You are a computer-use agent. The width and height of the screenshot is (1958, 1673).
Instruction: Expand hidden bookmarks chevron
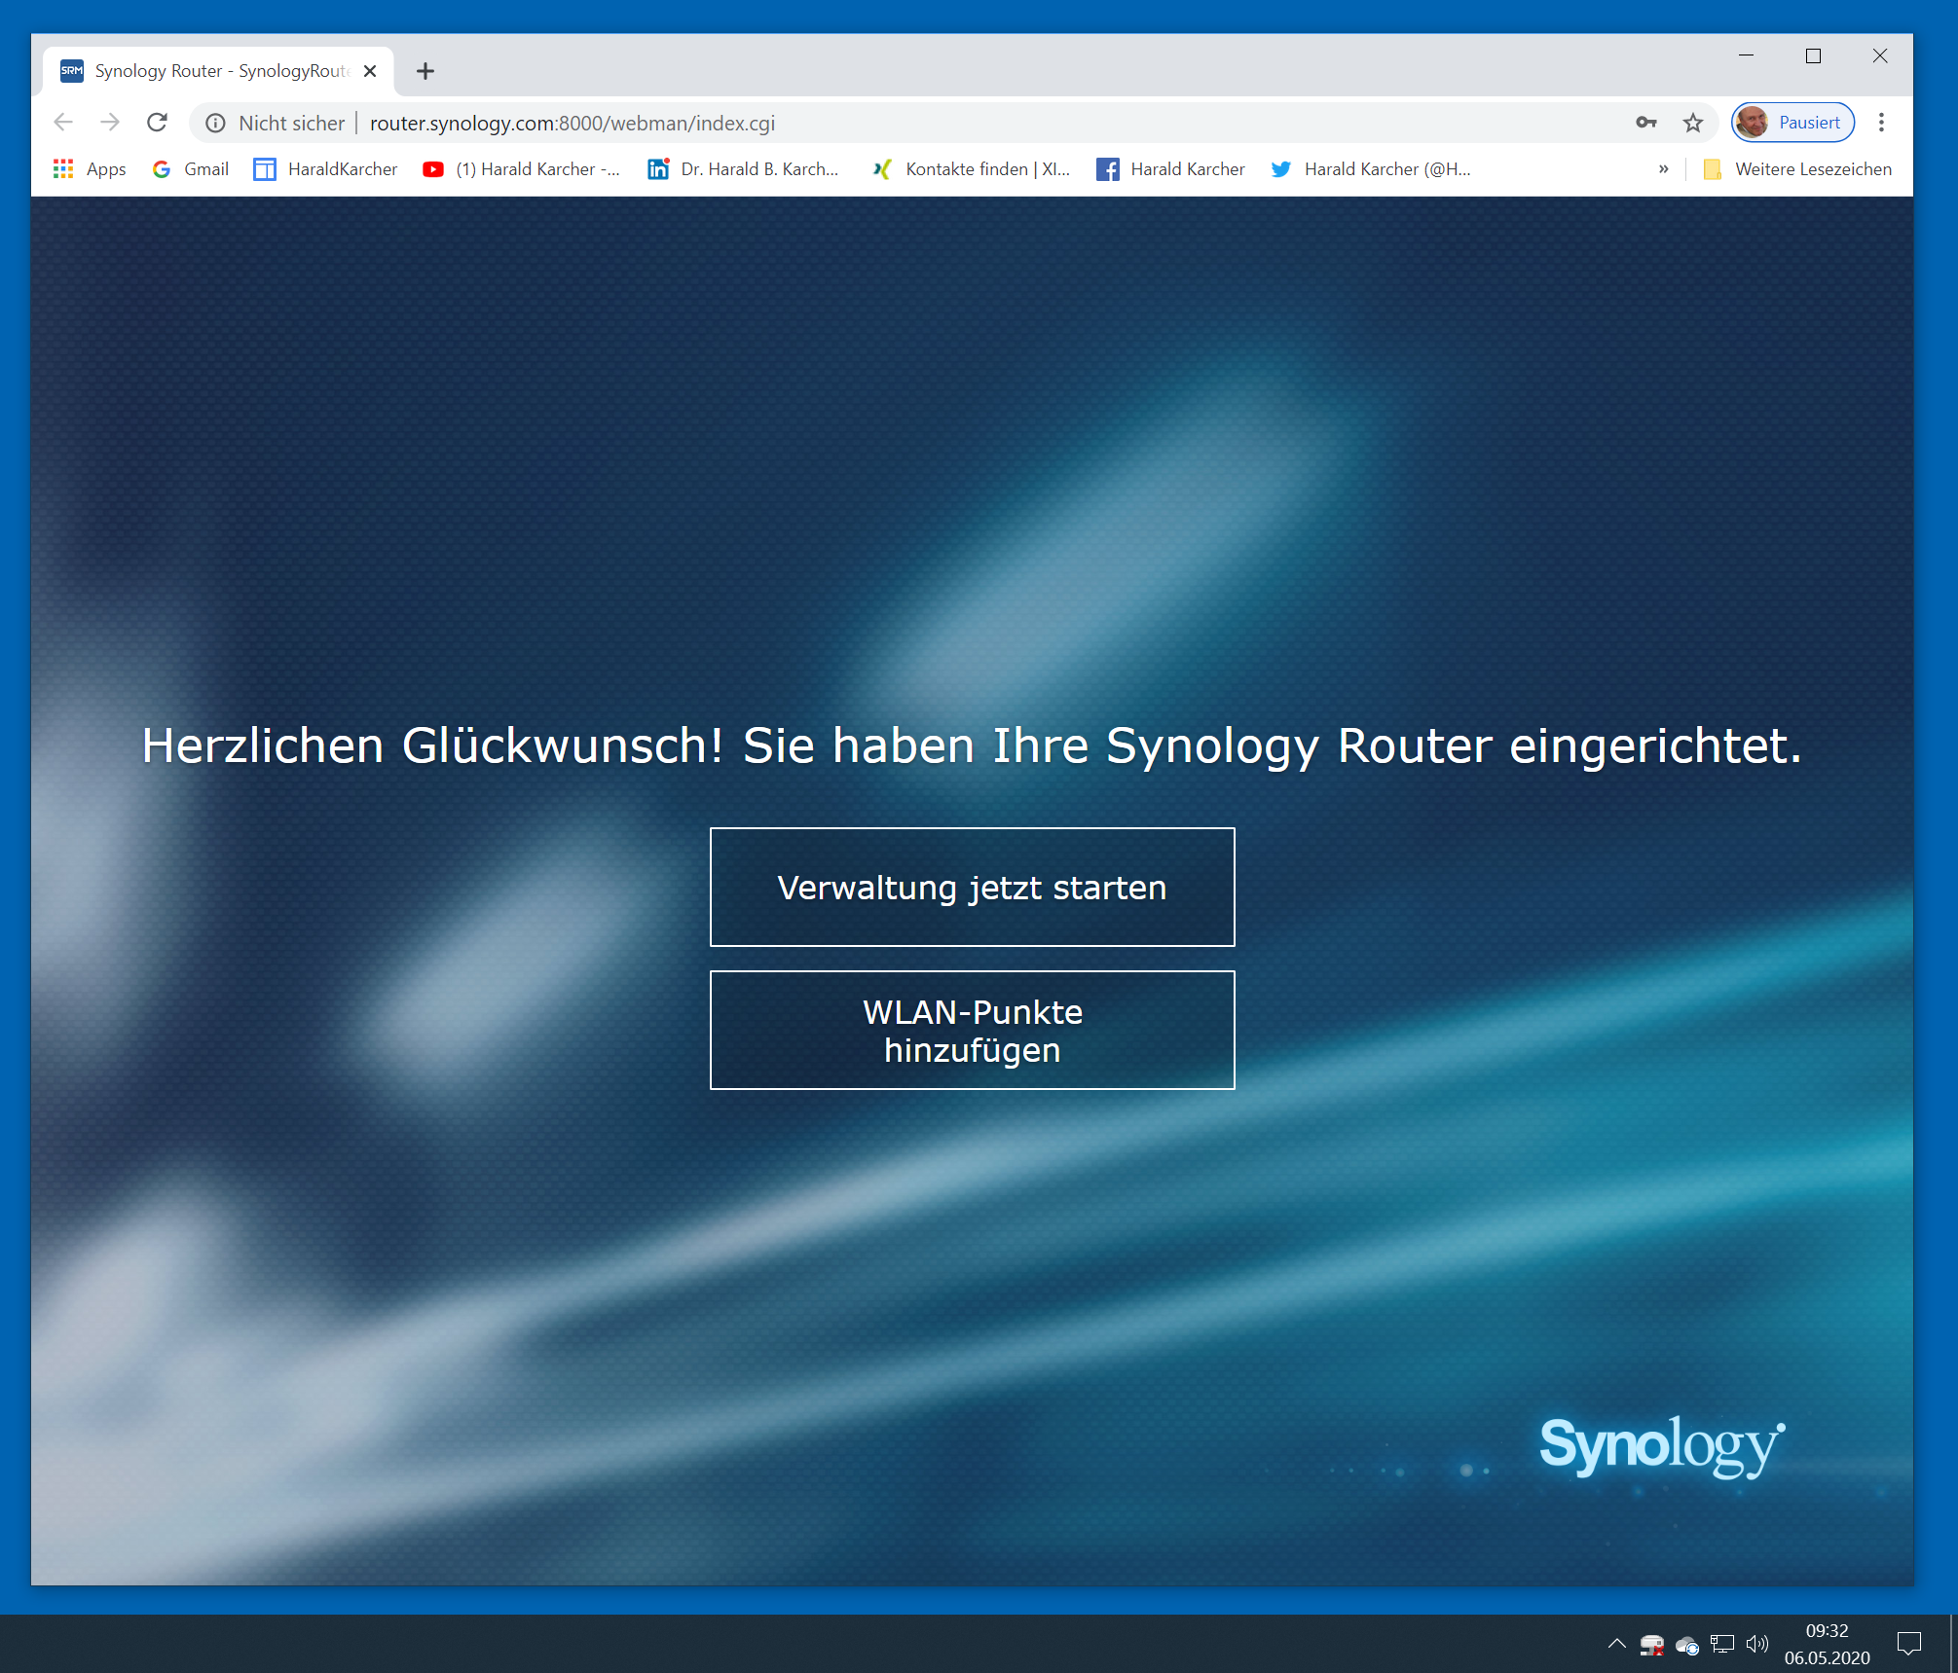pos(1663,169)
